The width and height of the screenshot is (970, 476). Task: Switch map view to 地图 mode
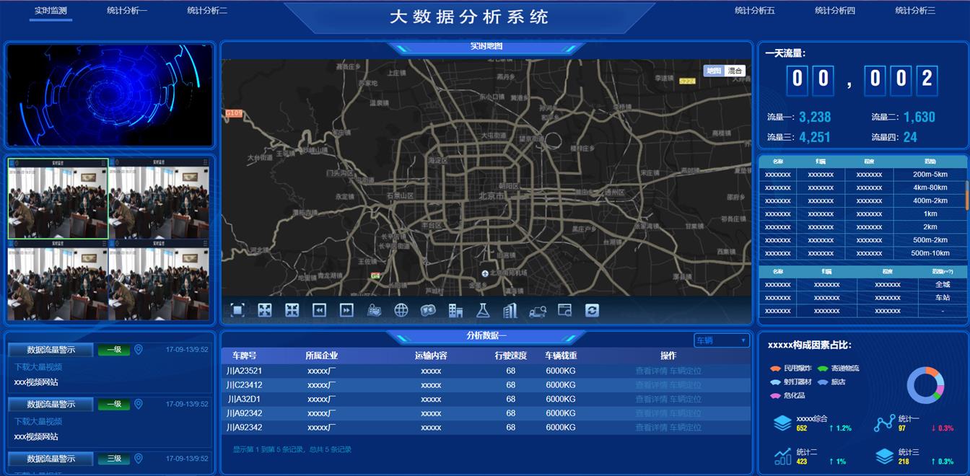pos(714,71)
